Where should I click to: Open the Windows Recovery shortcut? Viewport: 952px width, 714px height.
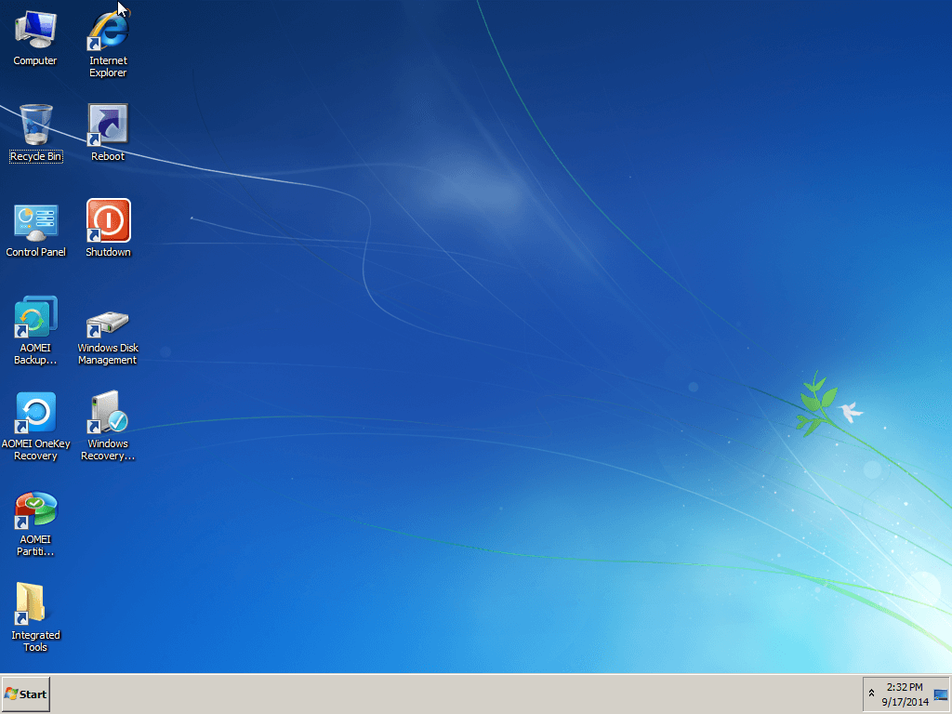(108, 426)
